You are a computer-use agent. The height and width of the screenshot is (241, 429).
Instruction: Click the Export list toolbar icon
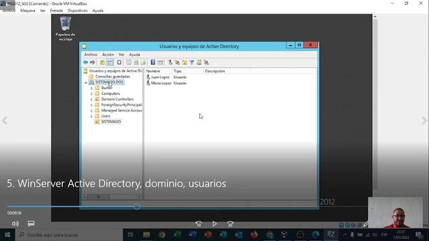pyautogui.click(x=143, y=62)
